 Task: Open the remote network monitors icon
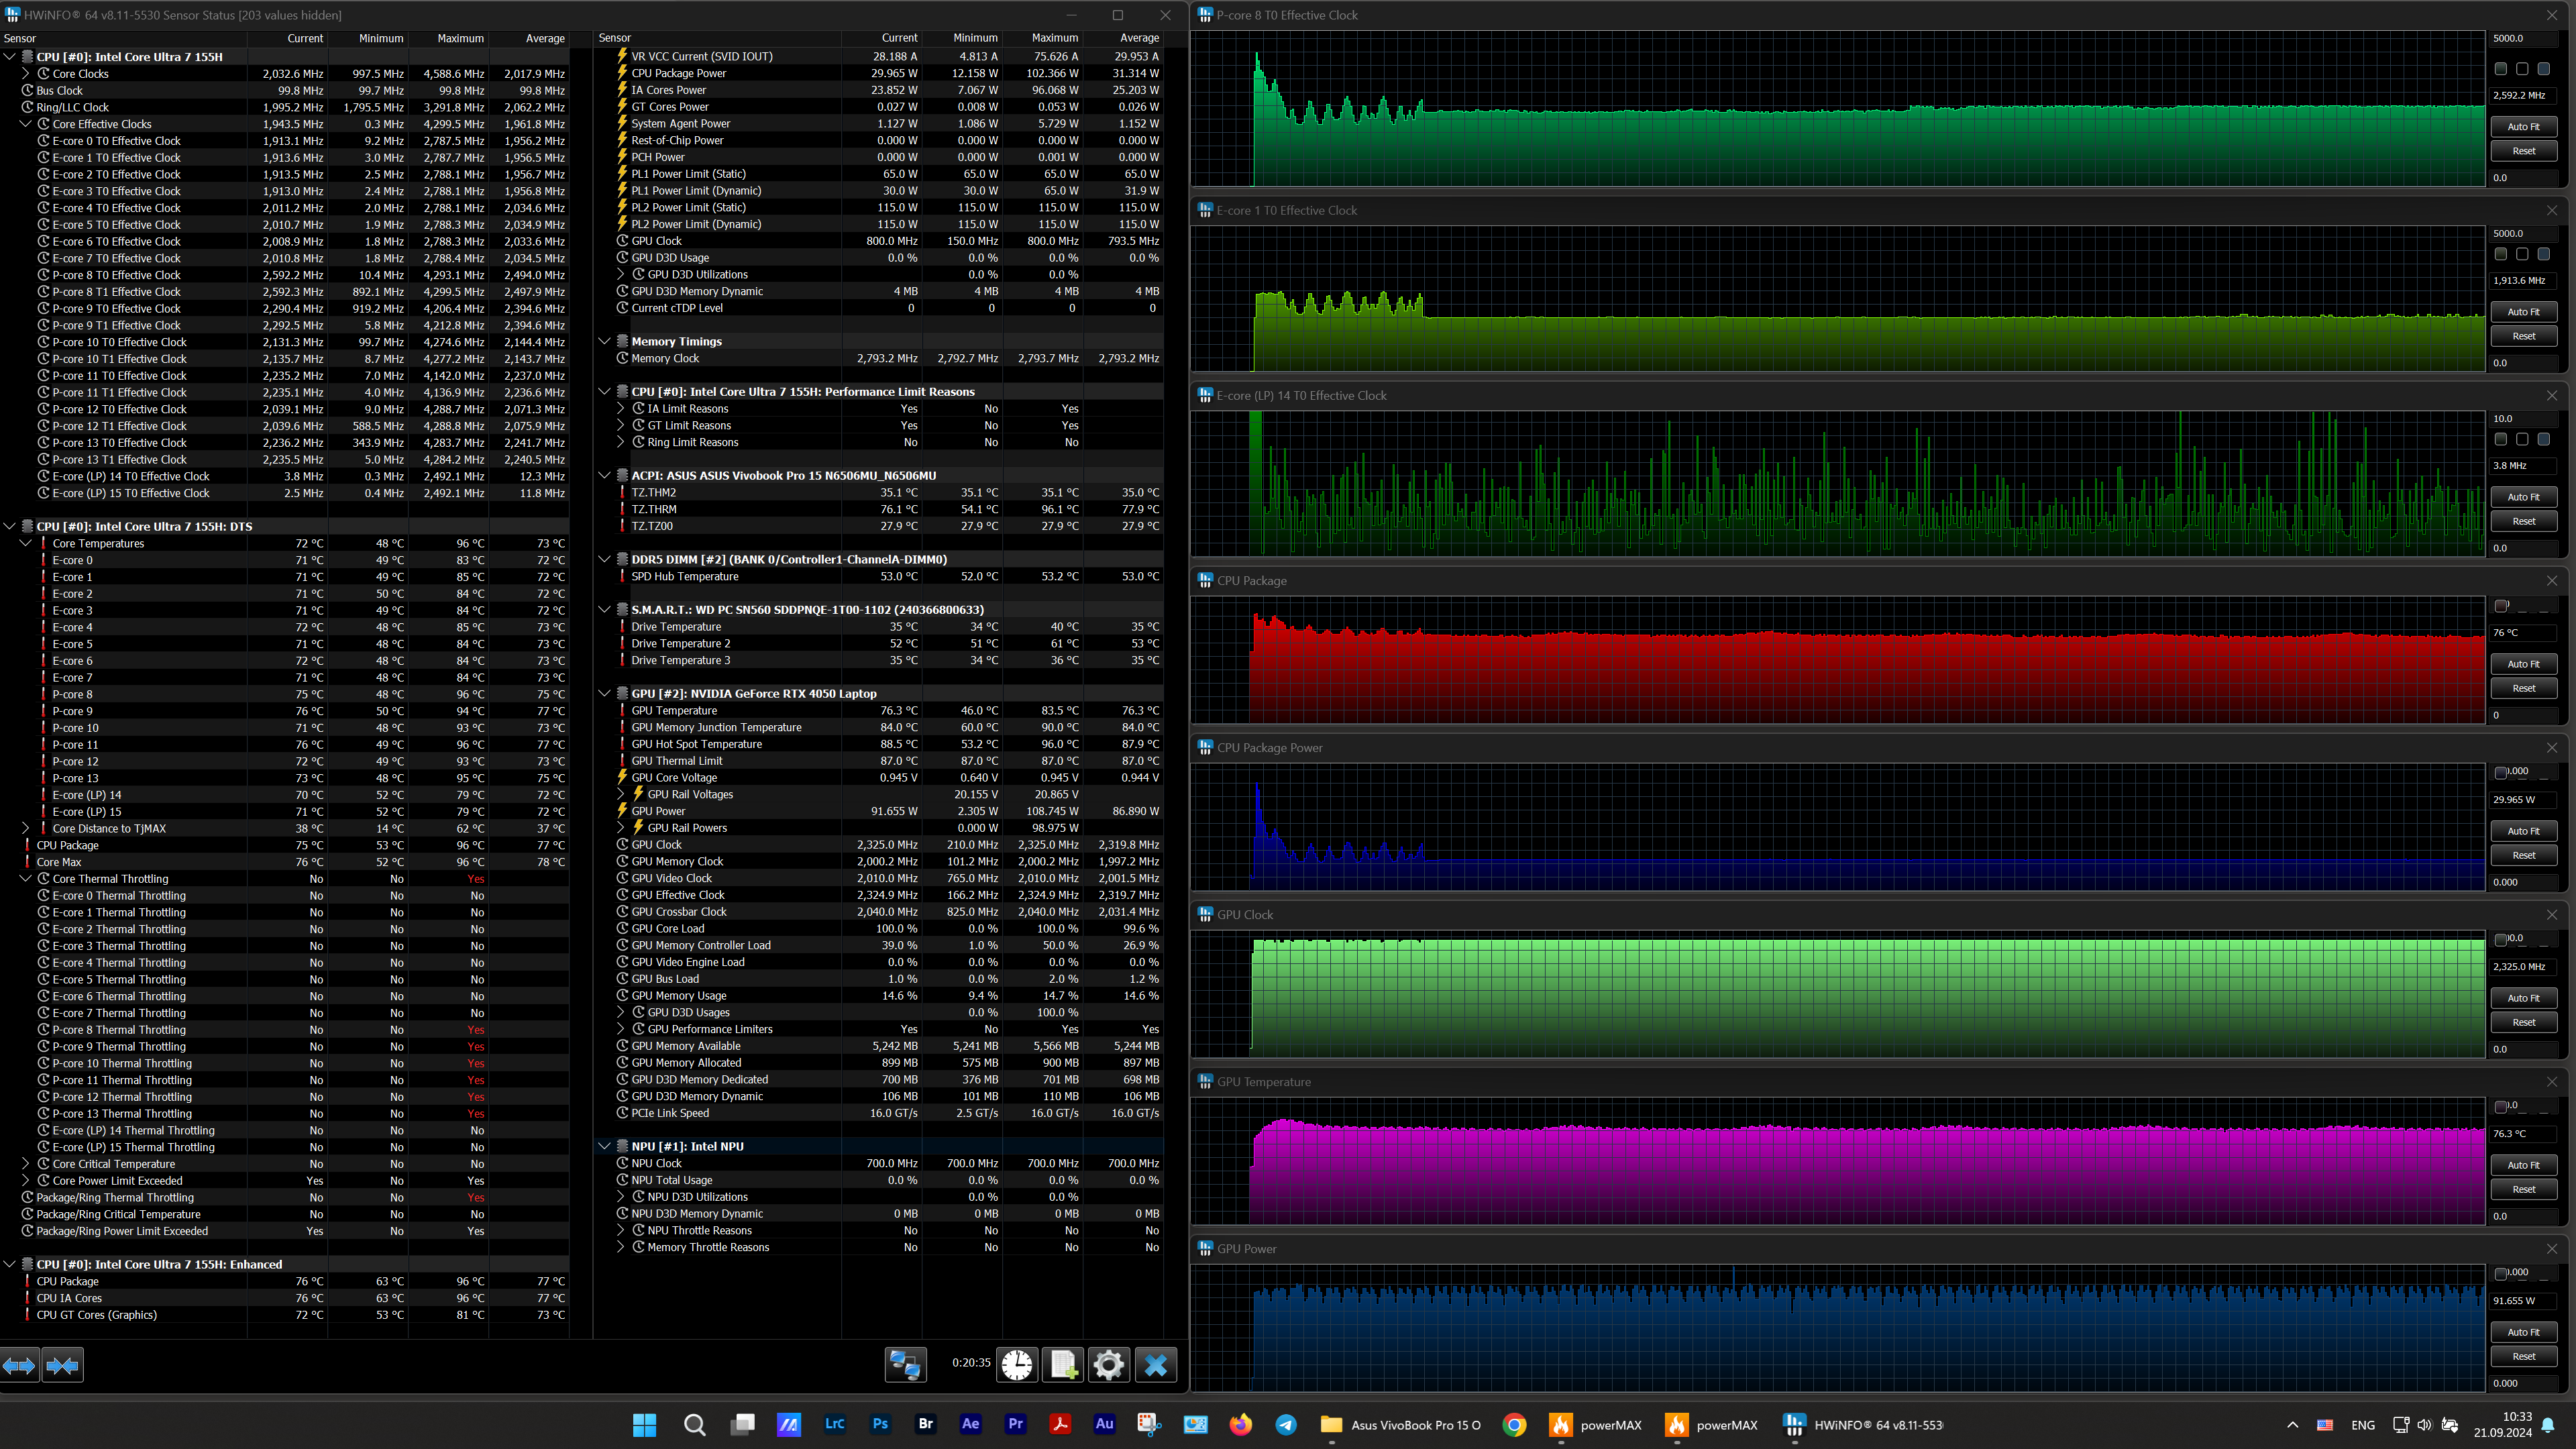(x=905, y=1365)
